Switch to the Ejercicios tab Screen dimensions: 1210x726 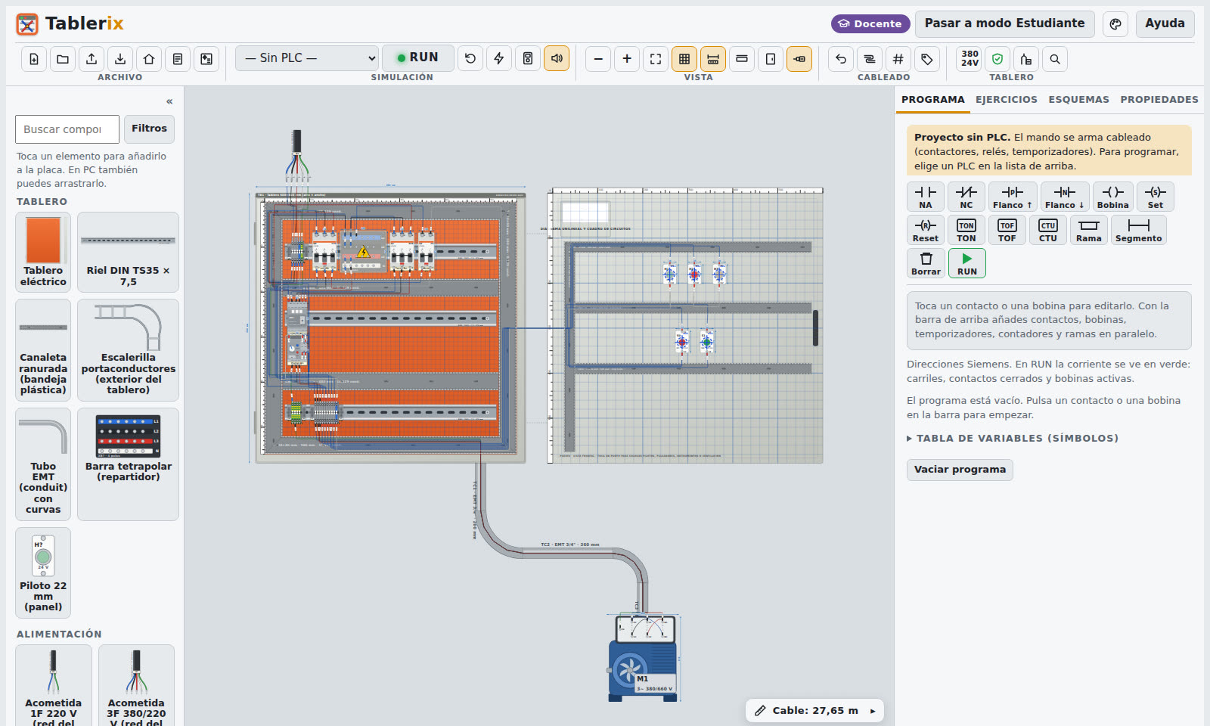pyautogui.click(x=1007, y=100)
